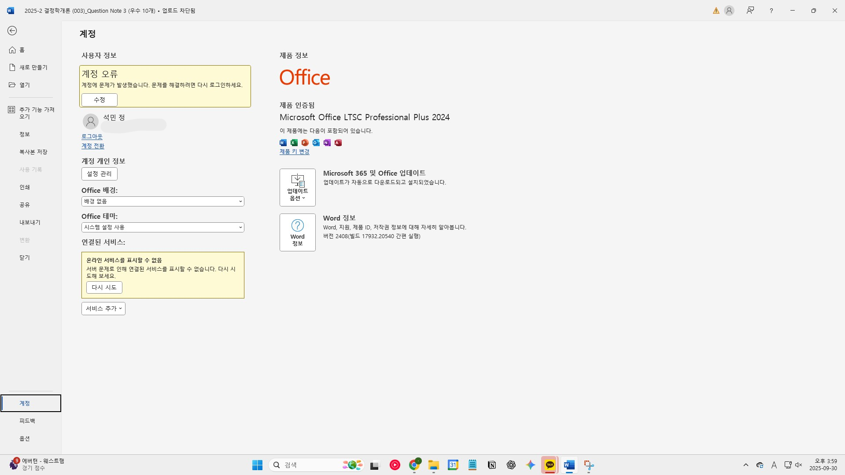
Task: Open the Notion app in taskbar
Action: (492, 465)
